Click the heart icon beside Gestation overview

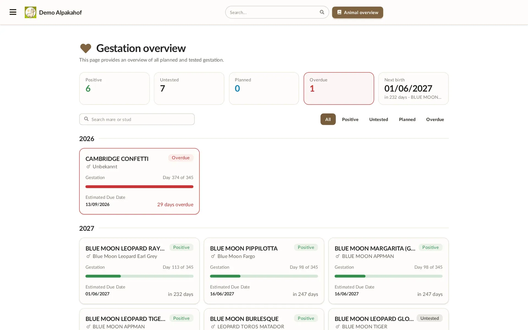(86, 48)
